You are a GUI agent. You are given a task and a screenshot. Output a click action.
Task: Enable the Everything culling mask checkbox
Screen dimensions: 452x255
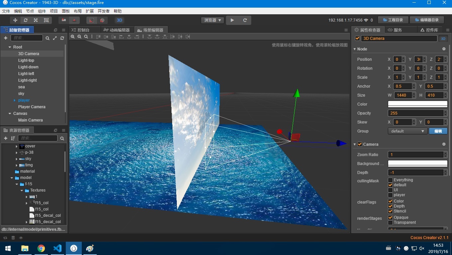point(391,180)
